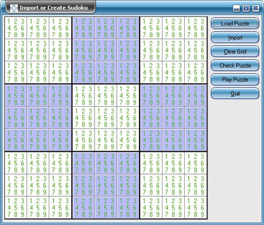
Task: Import a Sudoku puzzle
Action: (x=235, y=37)
